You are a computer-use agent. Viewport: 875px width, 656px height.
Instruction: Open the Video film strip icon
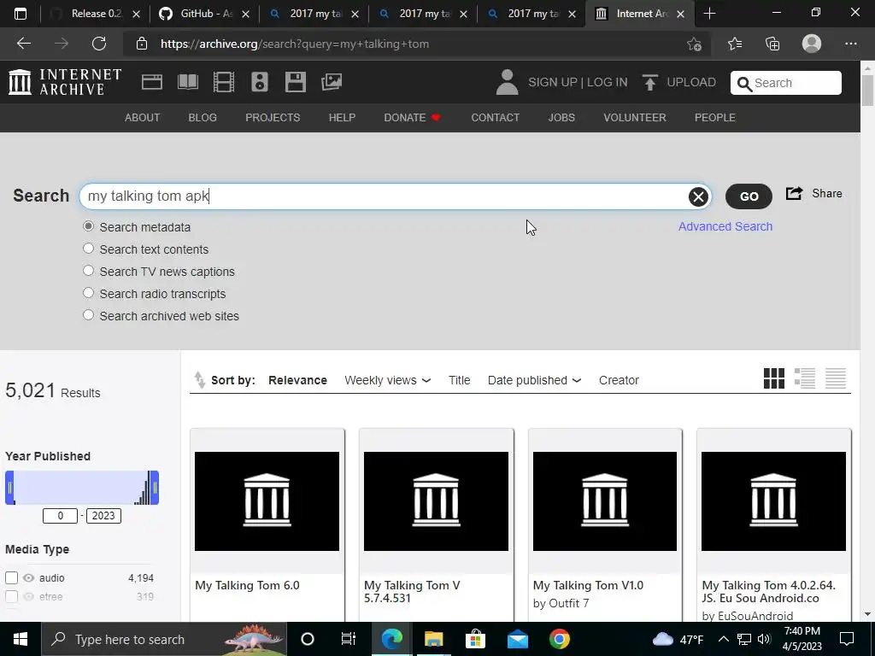pyautogui.click(x=224, y=82)
